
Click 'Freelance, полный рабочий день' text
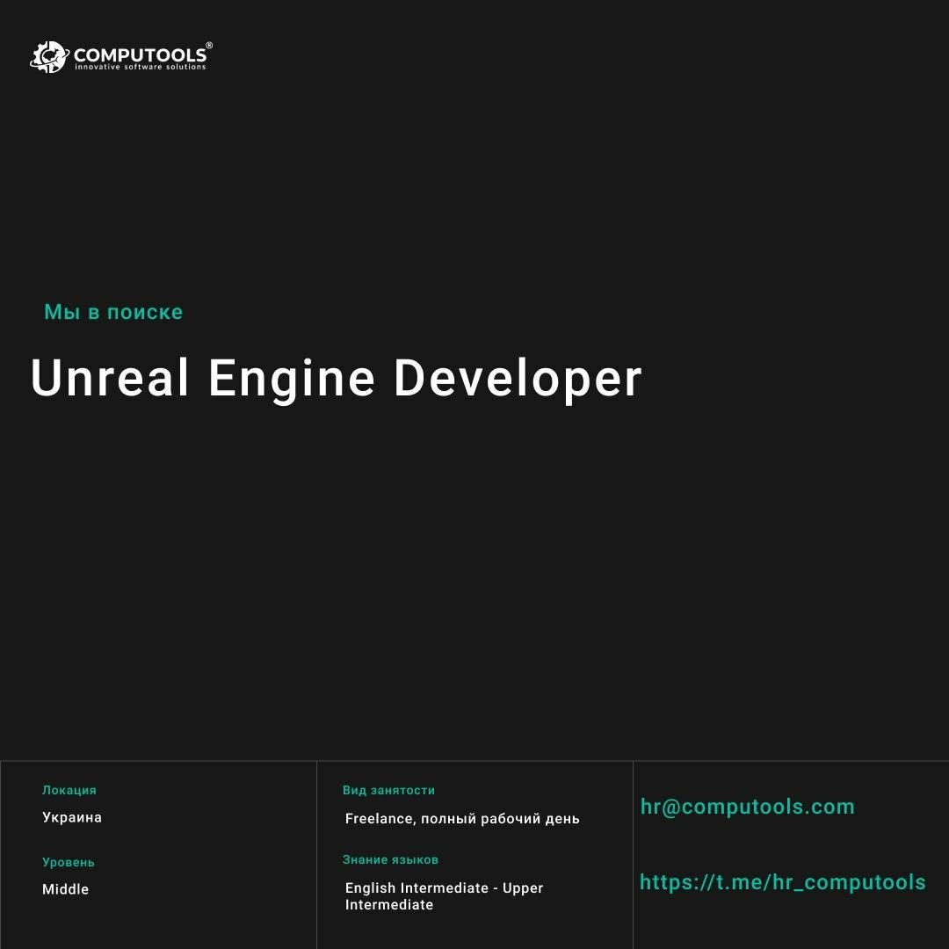click(462, 818)
